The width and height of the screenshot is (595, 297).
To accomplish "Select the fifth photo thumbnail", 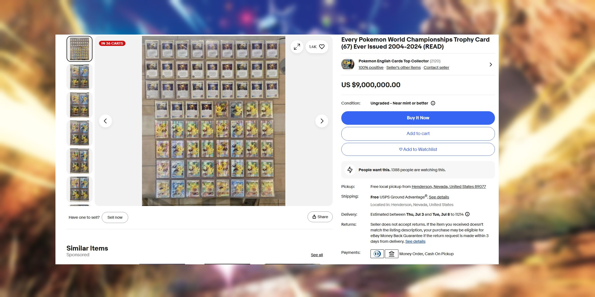I will [80, 161].
